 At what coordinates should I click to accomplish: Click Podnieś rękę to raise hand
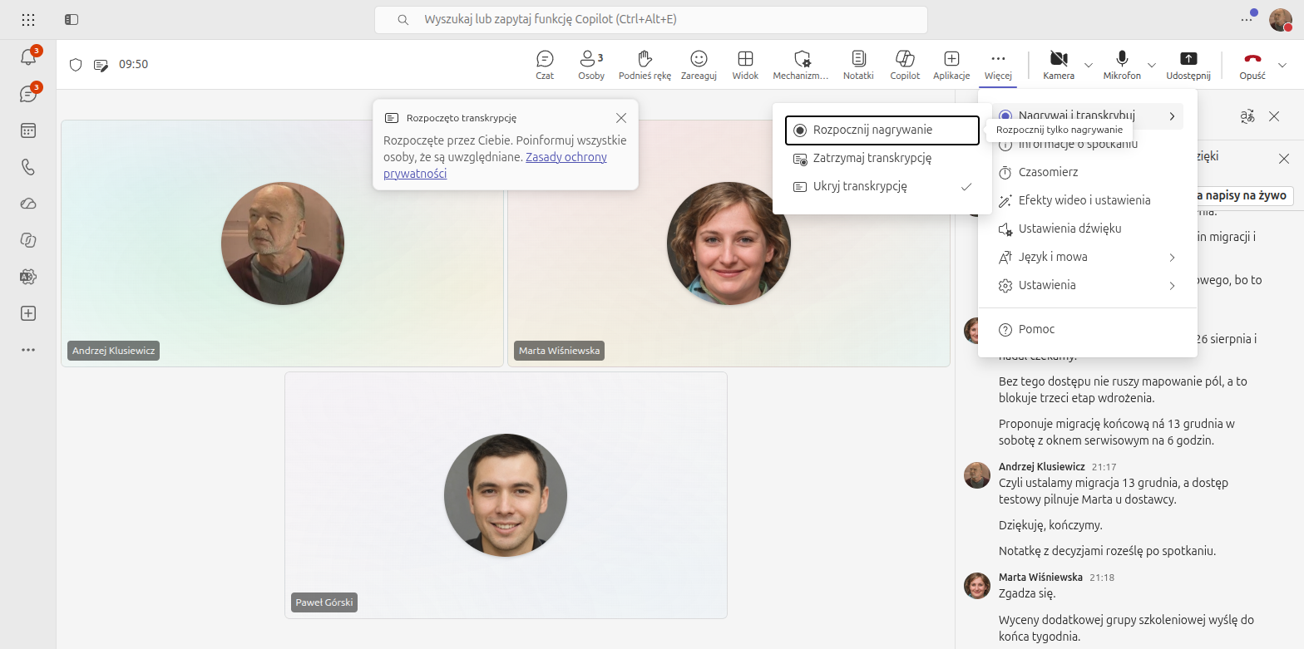(645, 65)
